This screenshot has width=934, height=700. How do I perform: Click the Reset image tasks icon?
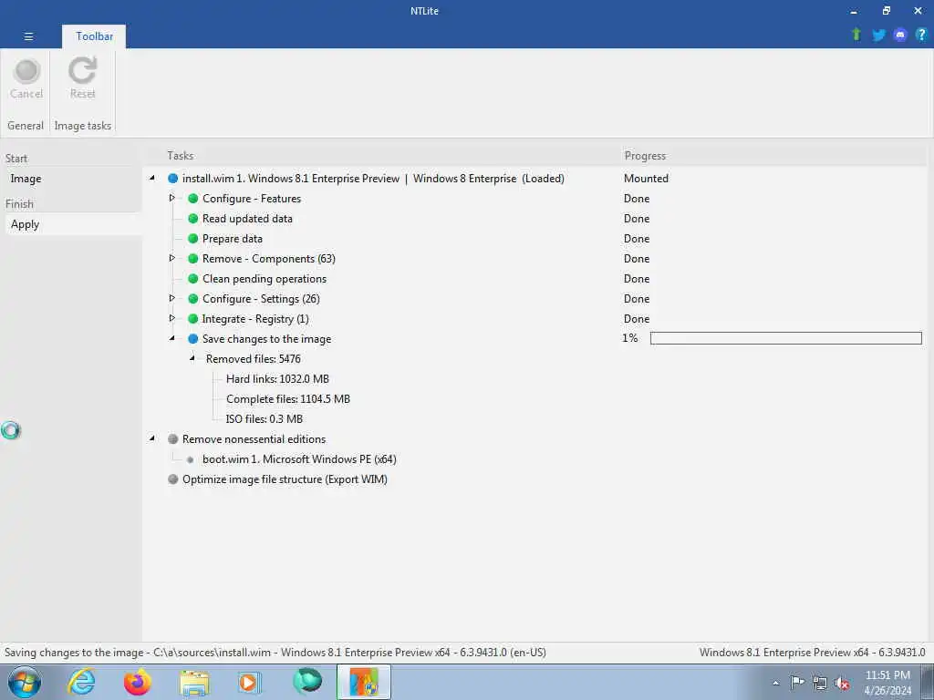click(x=82, y=70)
